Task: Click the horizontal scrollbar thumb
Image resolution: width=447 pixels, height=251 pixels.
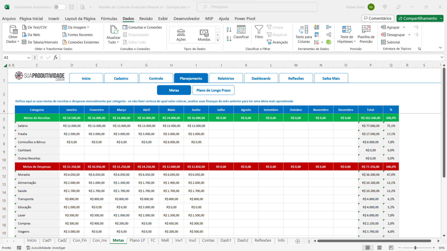Action: click(x=374, y=241)
